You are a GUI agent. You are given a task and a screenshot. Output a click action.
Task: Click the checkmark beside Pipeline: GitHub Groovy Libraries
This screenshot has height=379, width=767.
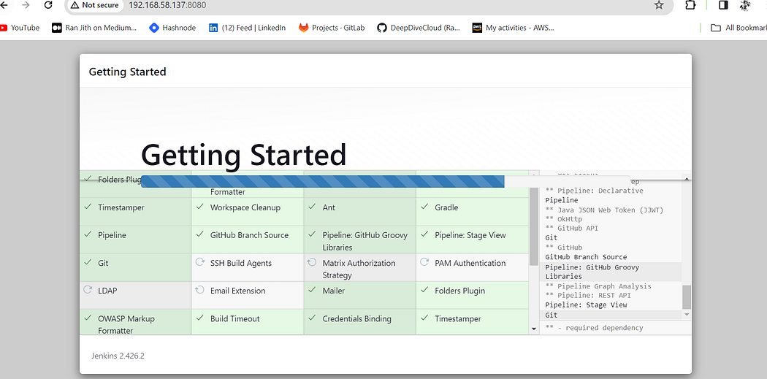click(x=312, y=234)
